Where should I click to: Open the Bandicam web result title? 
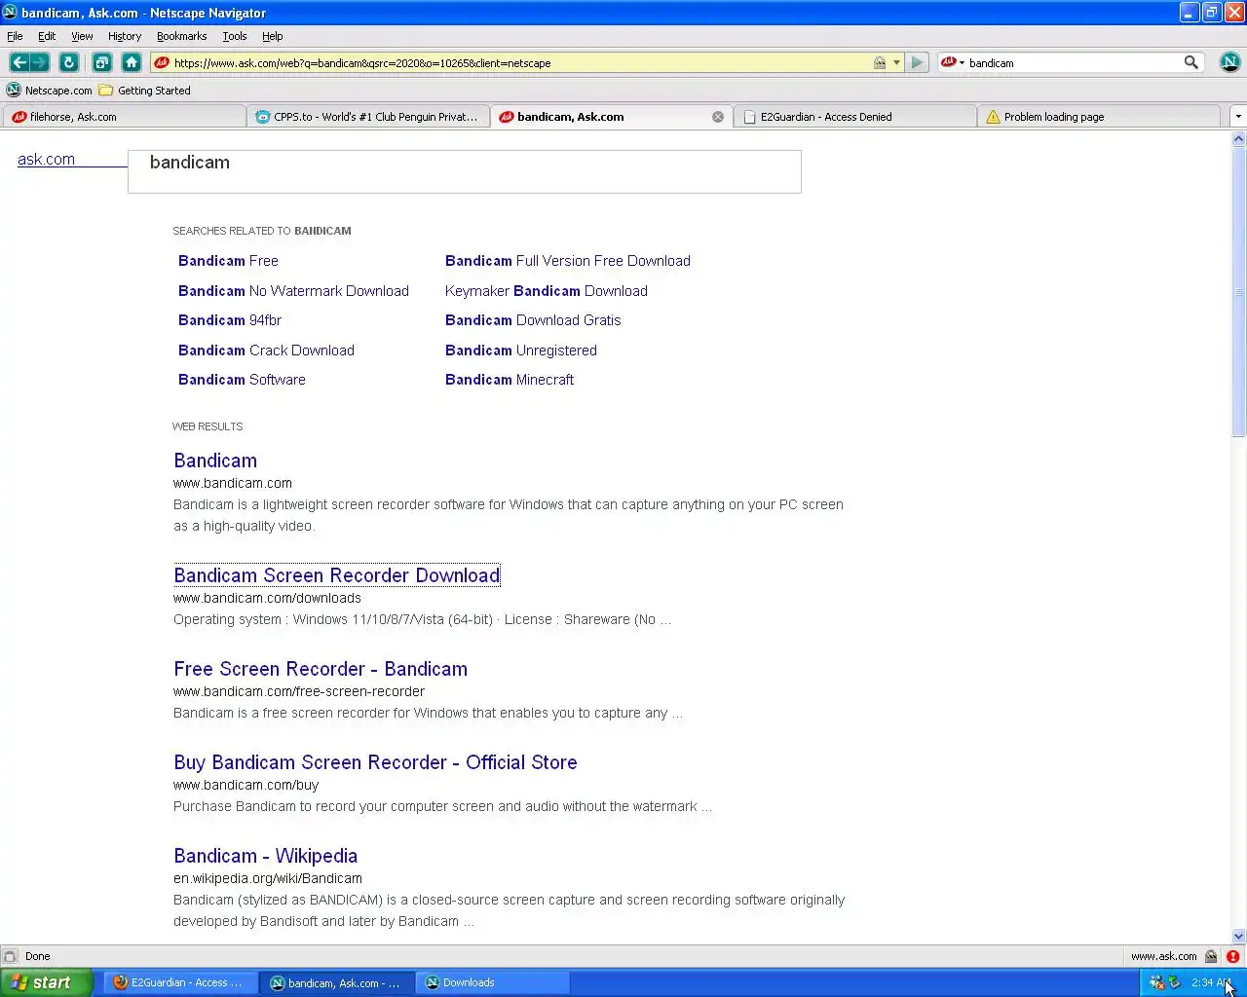(x=215, y=461)
